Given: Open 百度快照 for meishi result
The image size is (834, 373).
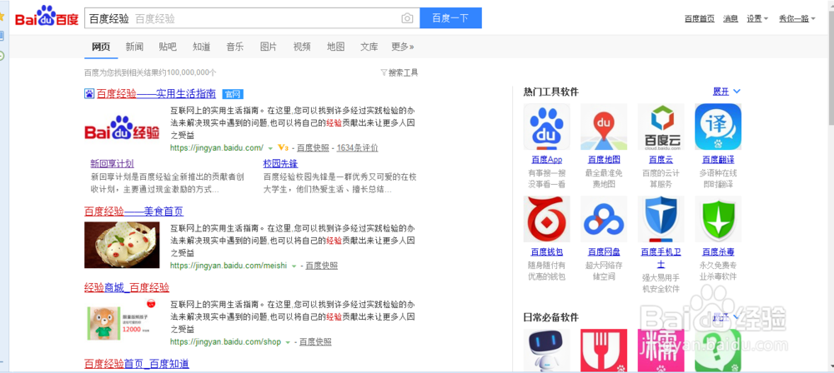Looking at the screenshot, I should tap(322, 265).
